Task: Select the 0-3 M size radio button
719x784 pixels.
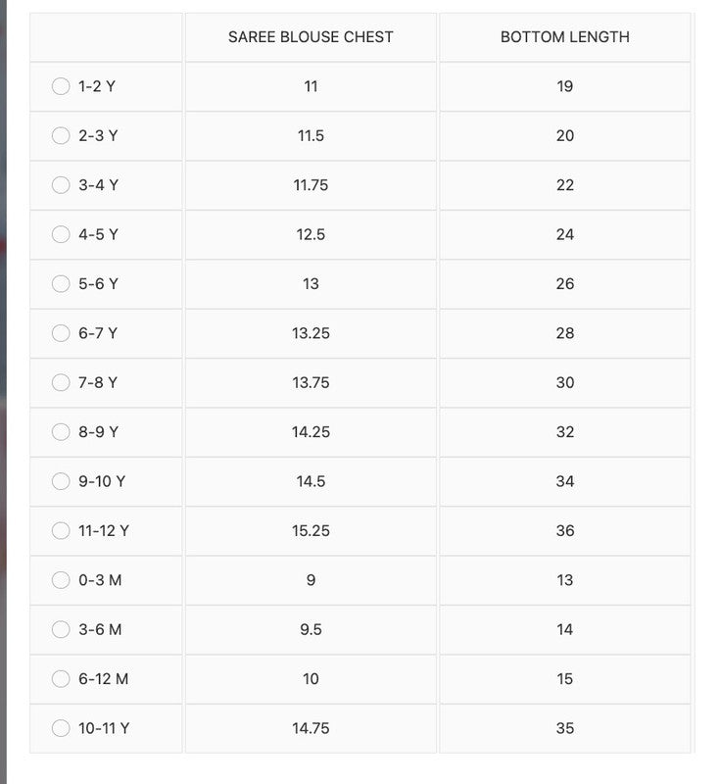Action: click(x=61, y=580)
